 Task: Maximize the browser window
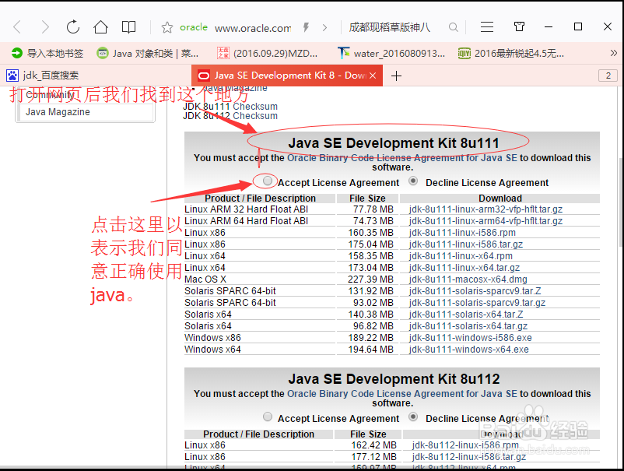(x=578, y=26)
